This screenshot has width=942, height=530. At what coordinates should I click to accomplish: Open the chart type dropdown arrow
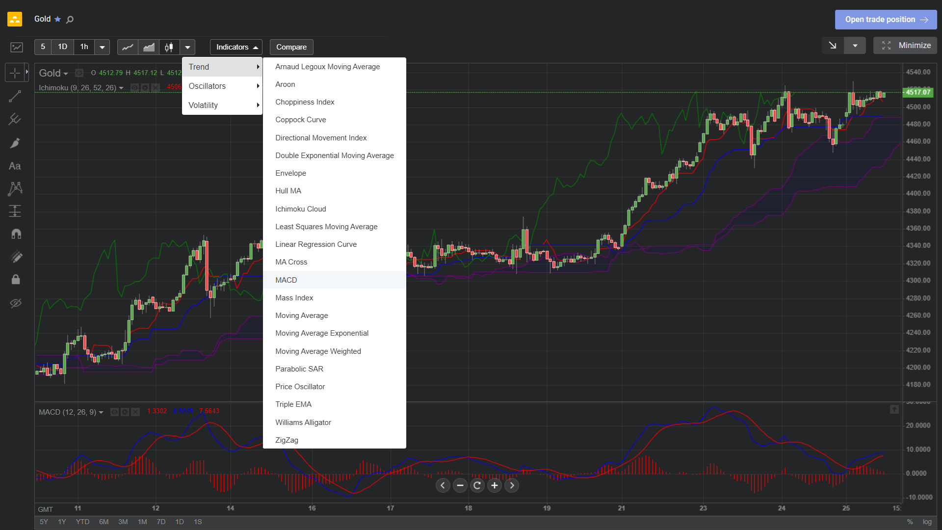pyautogui.click(x=187, y=47)
